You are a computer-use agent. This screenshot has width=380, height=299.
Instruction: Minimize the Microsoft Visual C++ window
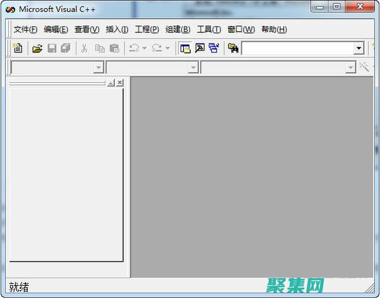pos(320,8)
